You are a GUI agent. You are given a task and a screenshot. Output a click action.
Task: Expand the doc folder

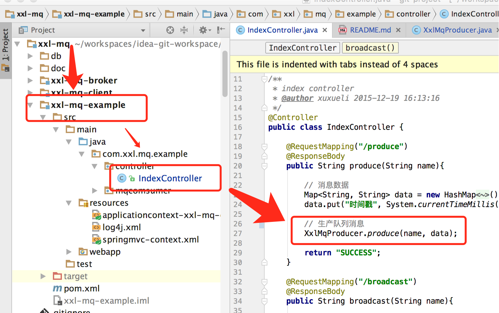click(30, 68)
